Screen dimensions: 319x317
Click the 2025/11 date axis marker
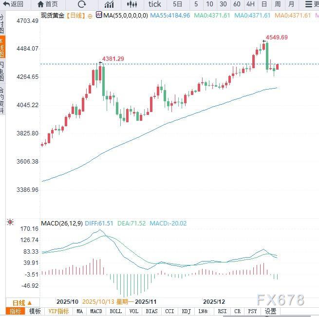tap(146, 302)
